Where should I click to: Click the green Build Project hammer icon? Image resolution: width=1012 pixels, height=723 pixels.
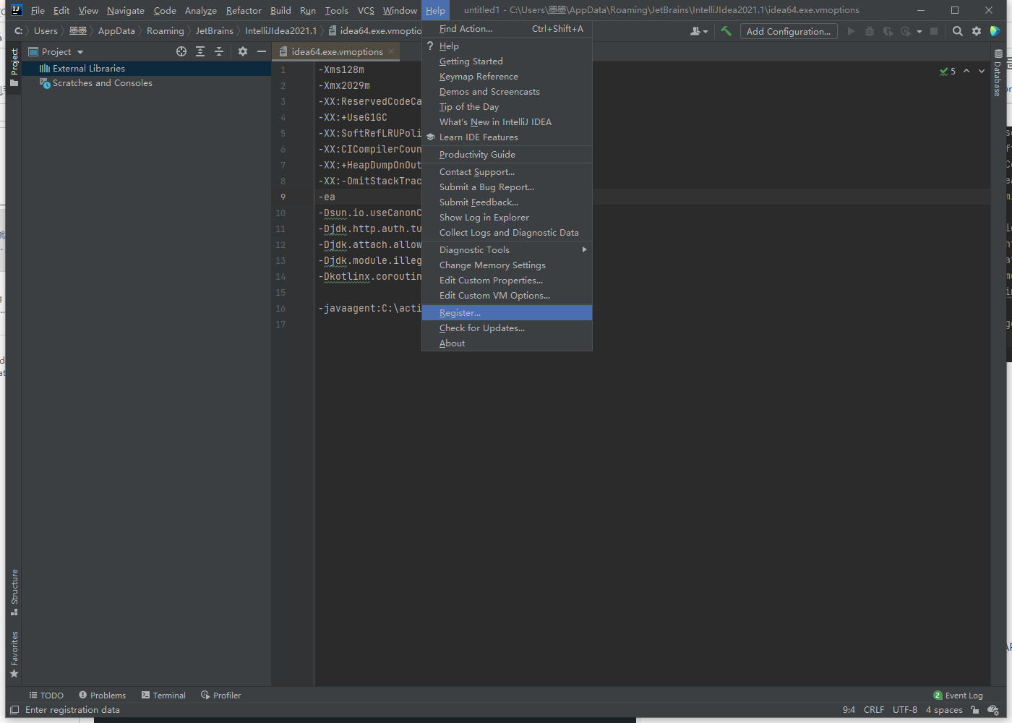(726, 31)
